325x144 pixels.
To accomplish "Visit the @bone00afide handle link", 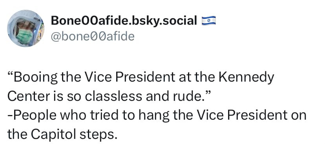I will [x=93, y=36].
